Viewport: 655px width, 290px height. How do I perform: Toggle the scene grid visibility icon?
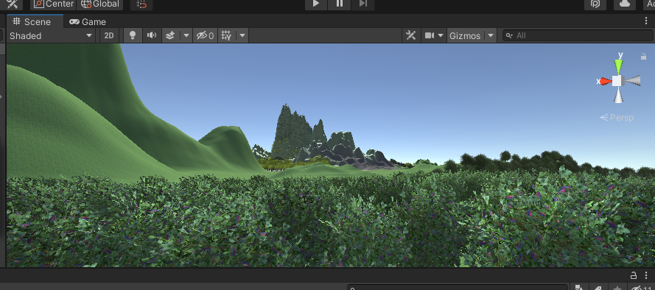226,35
